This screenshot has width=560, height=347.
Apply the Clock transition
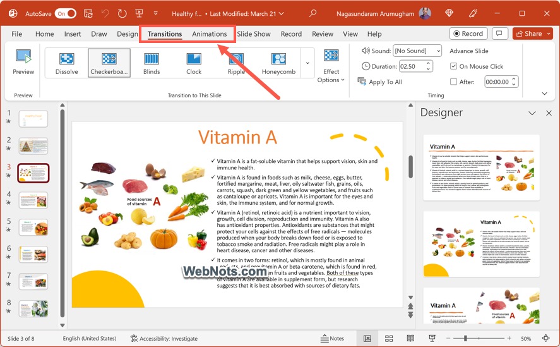194,64
